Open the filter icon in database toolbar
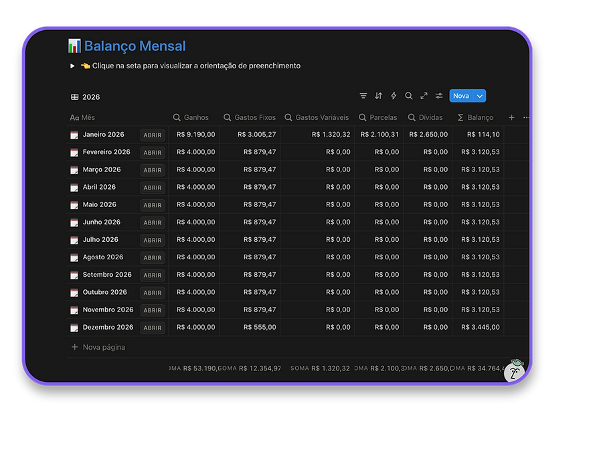This screenshot has height=463, width=599. point(363,96)
